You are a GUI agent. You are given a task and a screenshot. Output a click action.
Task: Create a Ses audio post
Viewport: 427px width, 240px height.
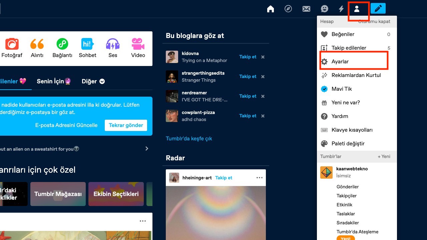[113, 48]
